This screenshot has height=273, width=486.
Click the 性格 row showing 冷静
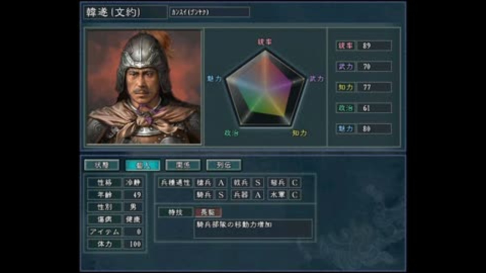click(x=115, y=183)
